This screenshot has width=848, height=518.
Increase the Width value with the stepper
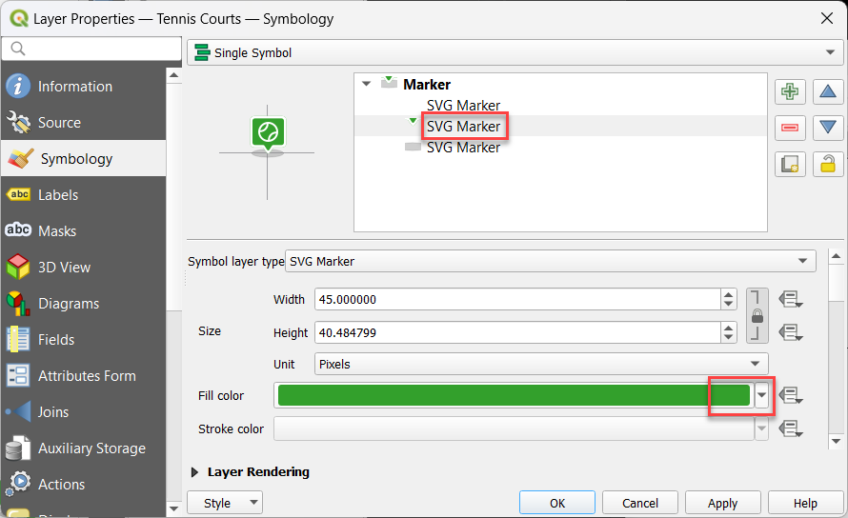(x=729, y=294)
